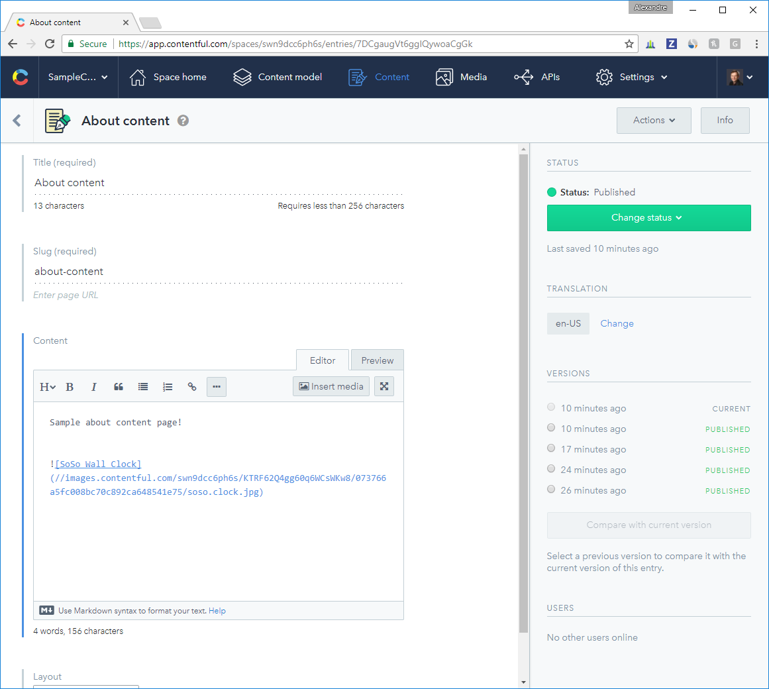Switch to the Preview tab
The width and height of the screenshot is (769, 689).
coord(377,360)
